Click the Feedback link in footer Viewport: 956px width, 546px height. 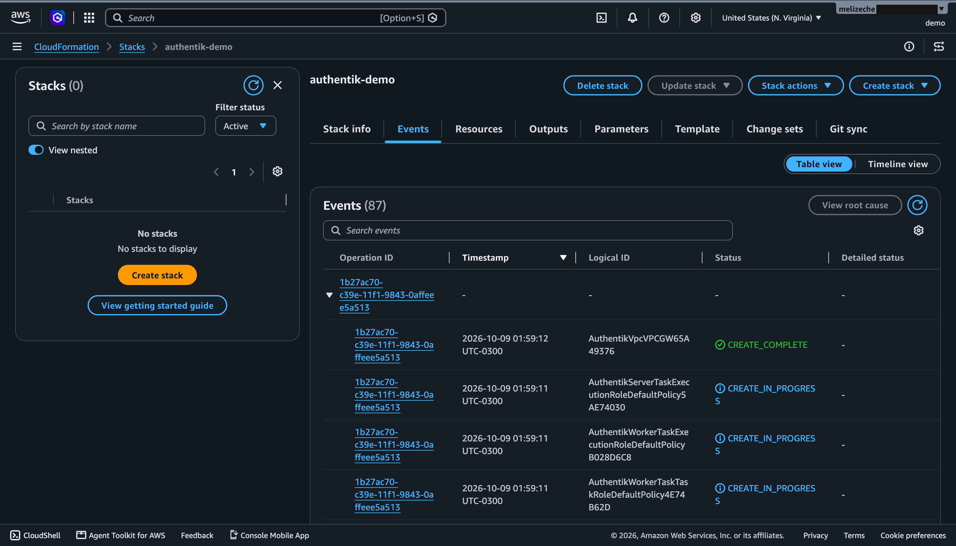click(x=197, y=535)
